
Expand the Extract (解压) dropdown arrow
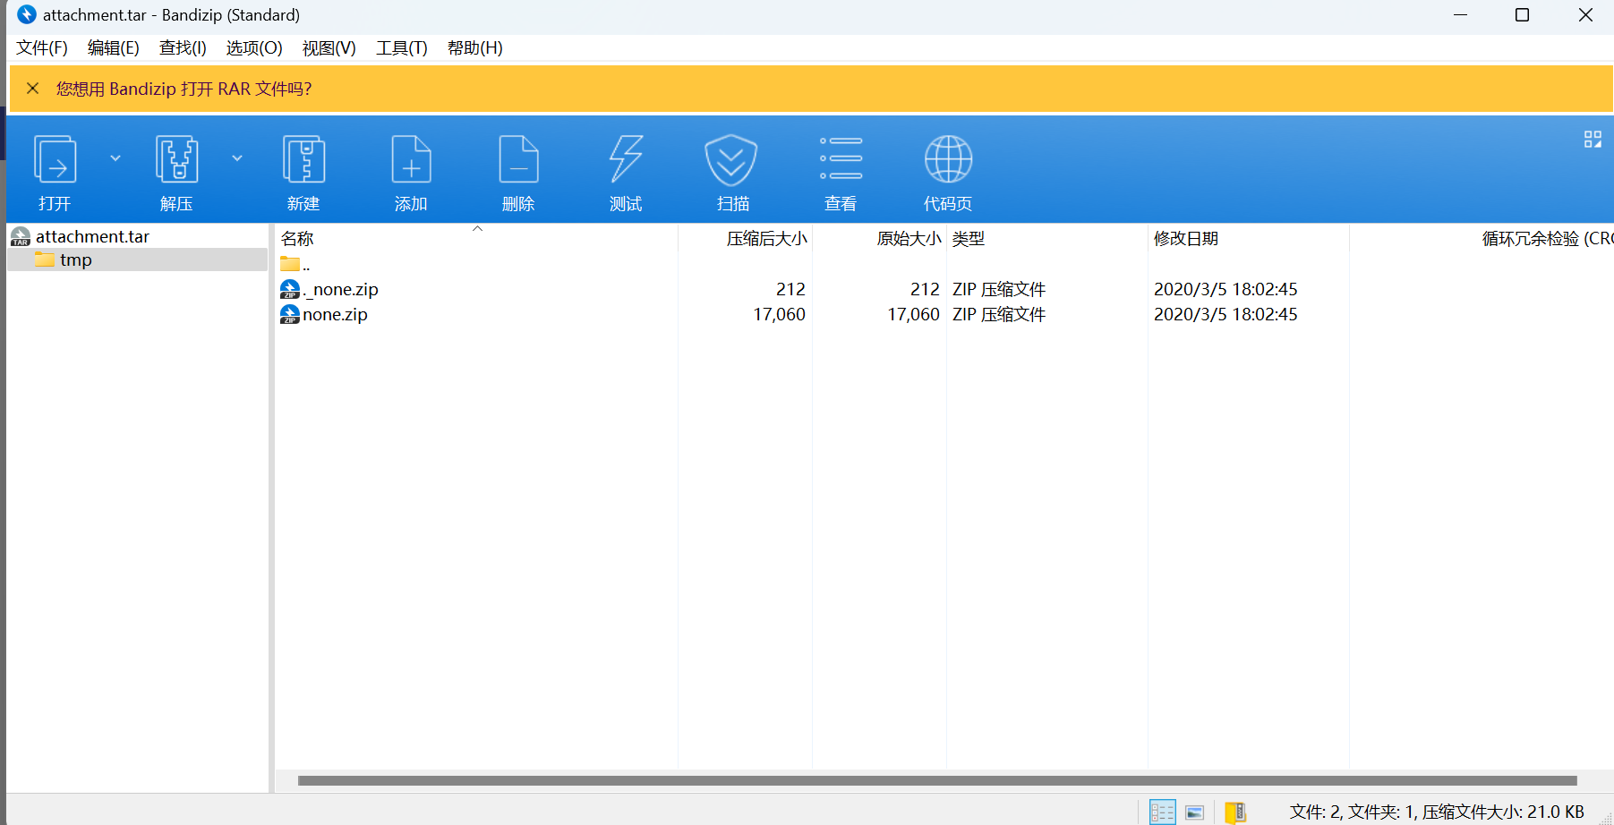coord(237,158)
